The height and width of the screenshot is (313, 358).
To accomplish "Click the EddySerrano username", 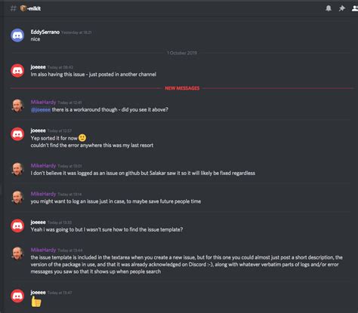I will (45, 32).
